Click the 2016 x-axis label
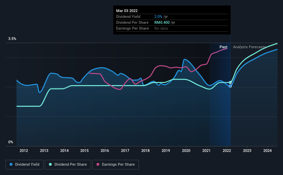Screen dimensions: 283x175 [105, 151]
